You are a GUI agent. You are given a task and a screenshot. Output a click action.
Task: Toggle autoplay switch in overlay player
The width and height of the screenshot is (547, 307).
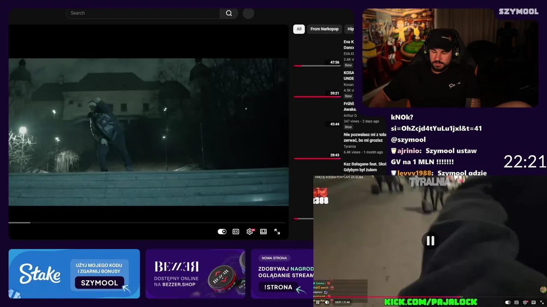(508, 302)
